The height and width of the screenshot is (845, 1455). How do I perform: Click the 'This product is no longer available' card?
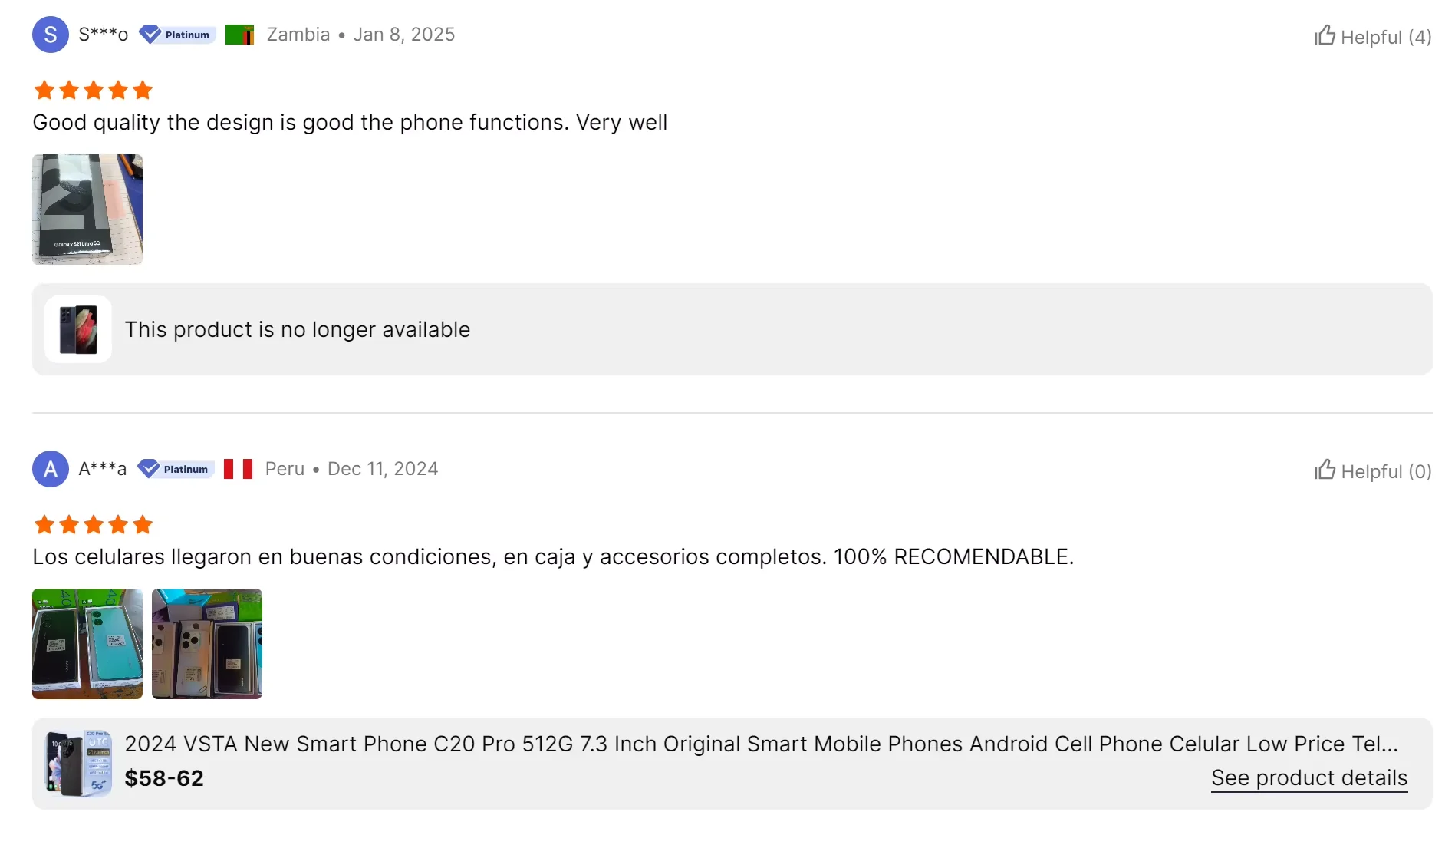[732, 329]
